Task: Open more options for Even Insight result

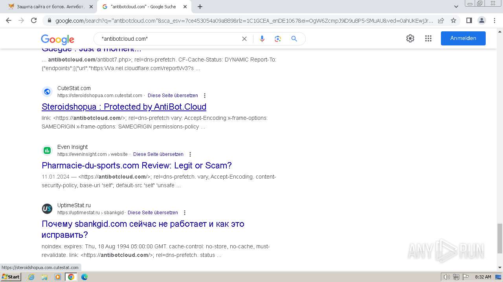Action: (x=190, y=154)
